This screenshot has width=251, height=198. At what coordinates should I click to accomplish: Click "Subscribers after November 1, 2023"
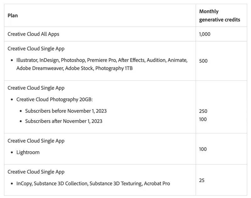pos(64,121)
